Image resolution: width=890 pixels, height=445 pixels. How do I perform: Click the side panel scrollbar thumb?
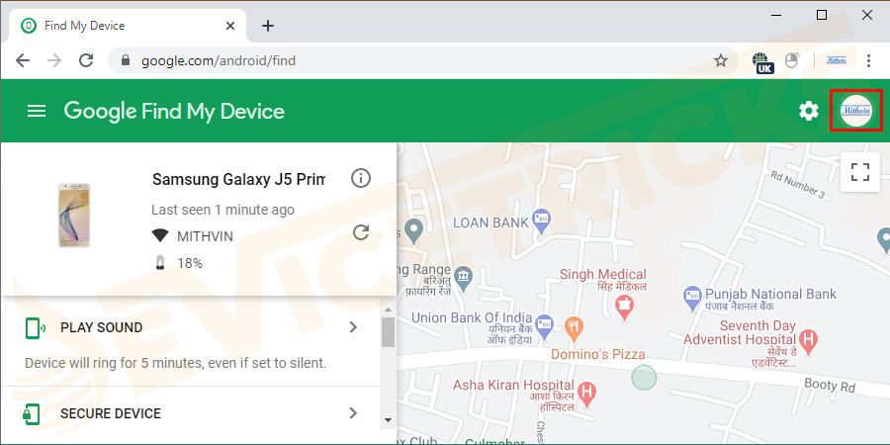point(389,332)
